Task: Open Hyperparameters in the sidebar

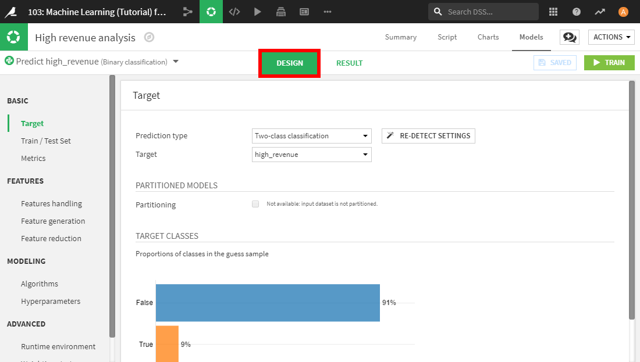Action: click(x=51, y=302)
